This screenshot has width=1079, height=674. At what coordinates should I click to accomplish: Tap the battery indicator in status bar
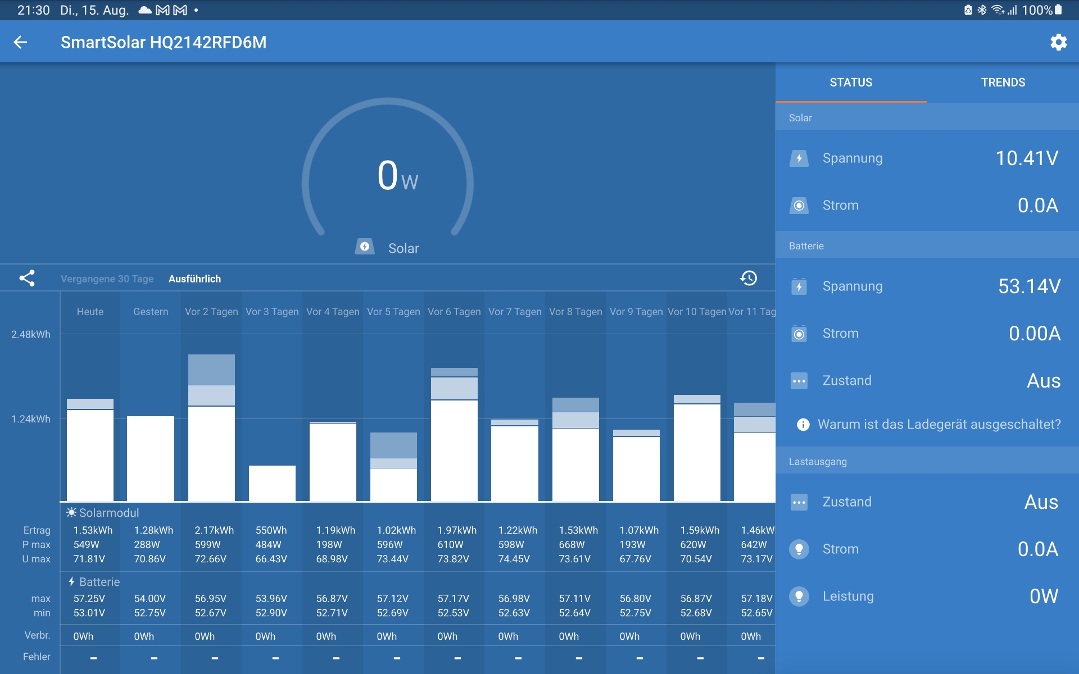pyautogui.click(x=1058, y=10)
